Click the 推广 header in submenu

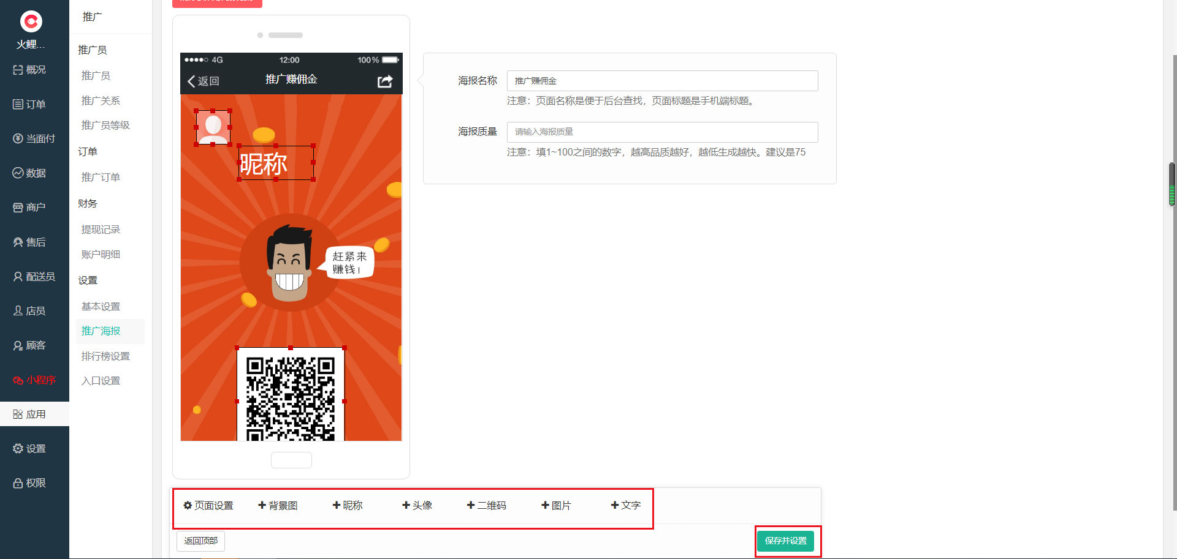click(93, 17)
